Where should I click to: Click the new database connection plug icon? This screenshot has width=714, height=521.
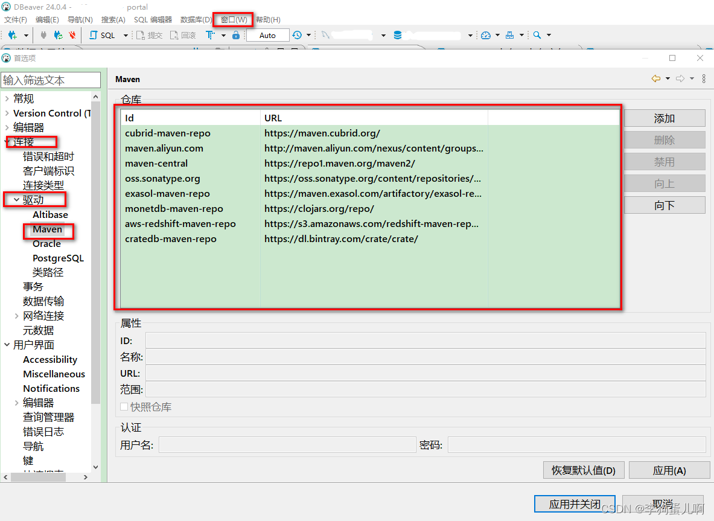[x=13, y=35]
